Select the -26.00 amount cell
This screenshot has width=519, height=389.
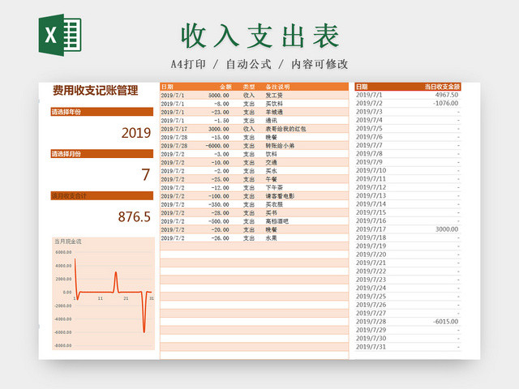pyautogui.click(x=220, y=238)
